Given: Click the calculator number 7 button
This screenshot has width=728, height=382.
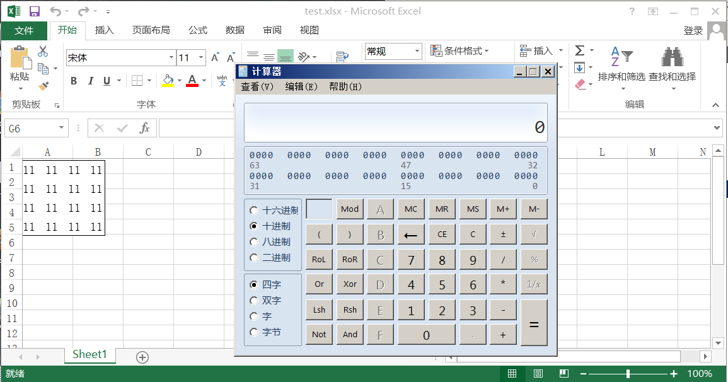Looking at the screenshot, I should coord(411,260).
